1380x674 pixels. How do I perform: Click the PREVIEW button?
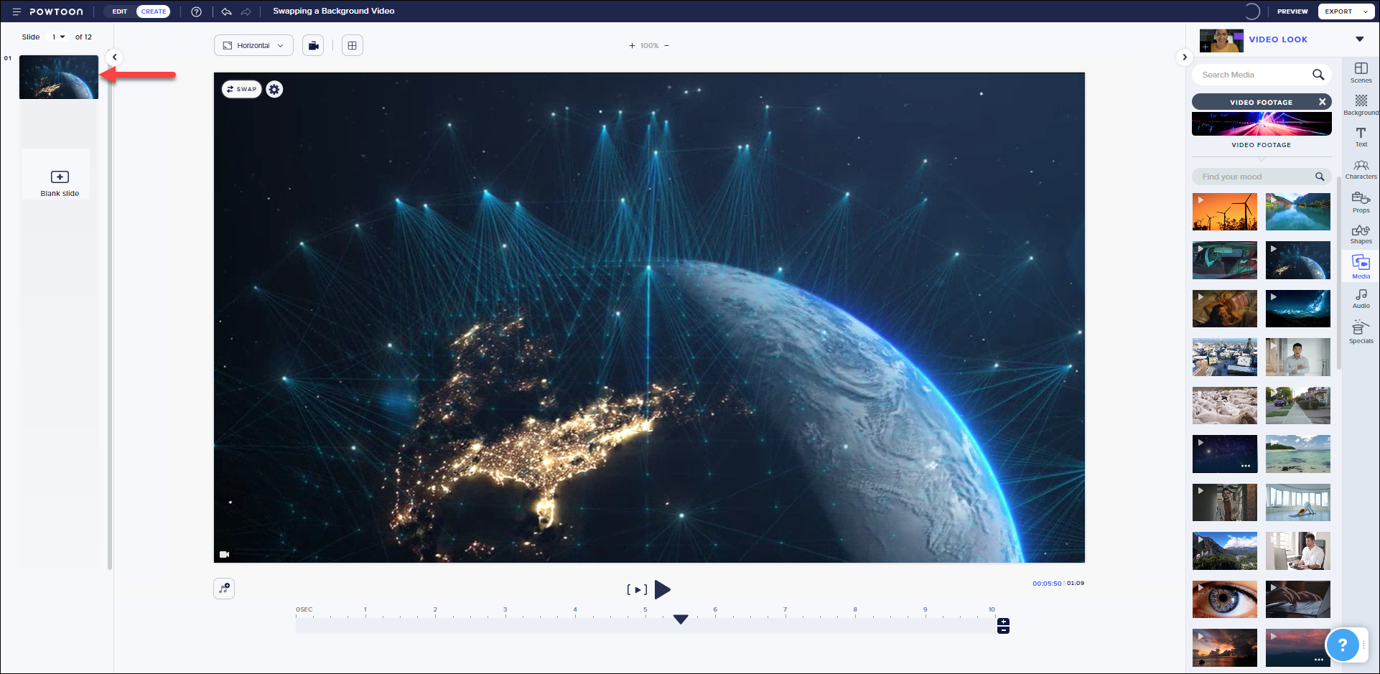[1292, 11]
